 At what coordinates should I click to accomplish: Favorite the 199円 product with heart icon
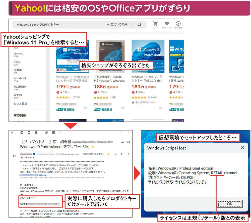tap(85, 108)
